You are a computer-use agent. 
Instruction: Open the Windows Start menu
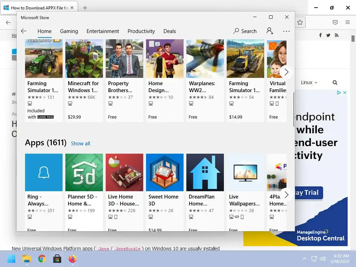tap(11, 259)
